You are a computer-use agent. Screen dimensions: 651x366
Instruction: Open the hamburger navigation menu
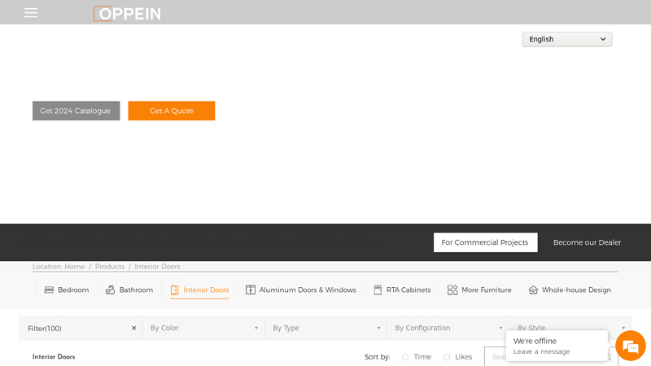click(31, 13)
